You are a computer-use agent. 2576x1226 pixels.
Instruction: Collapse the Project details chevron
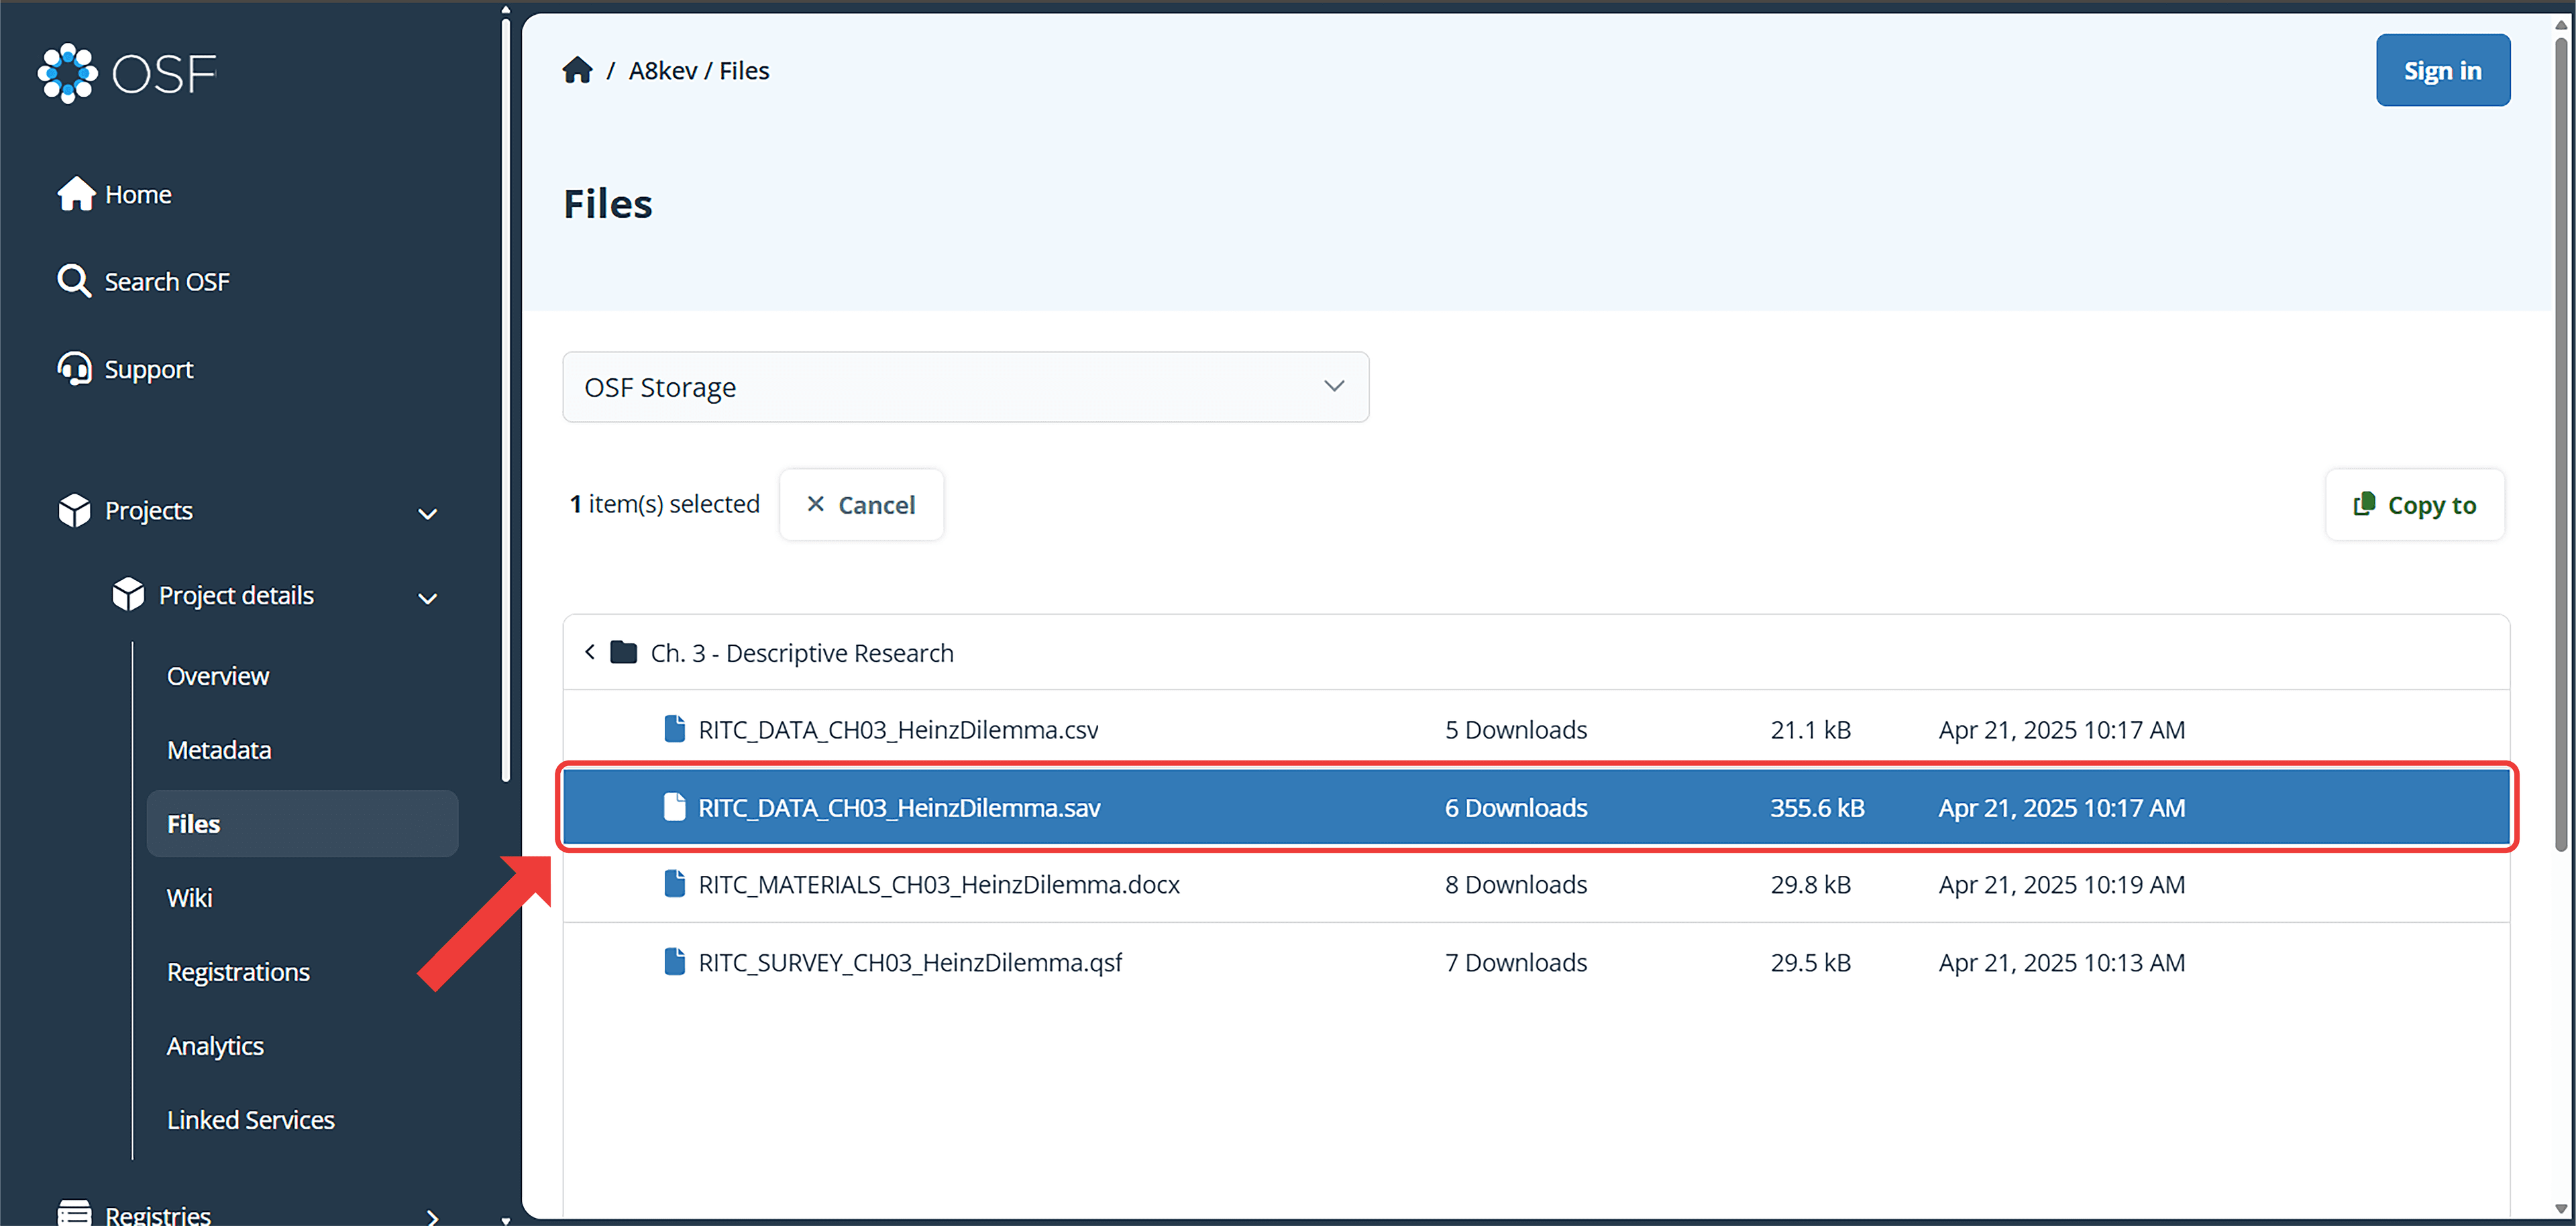pyautogui.click(x=428, y=599)
